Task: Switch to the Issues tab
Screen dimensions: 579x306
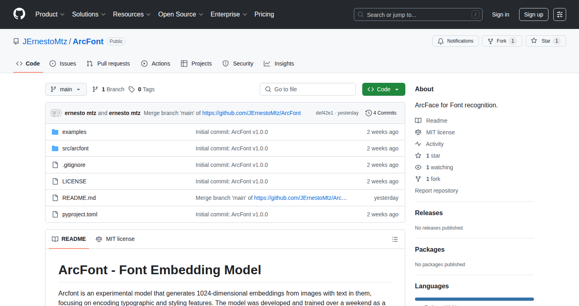Action: [x=63, y=64]
